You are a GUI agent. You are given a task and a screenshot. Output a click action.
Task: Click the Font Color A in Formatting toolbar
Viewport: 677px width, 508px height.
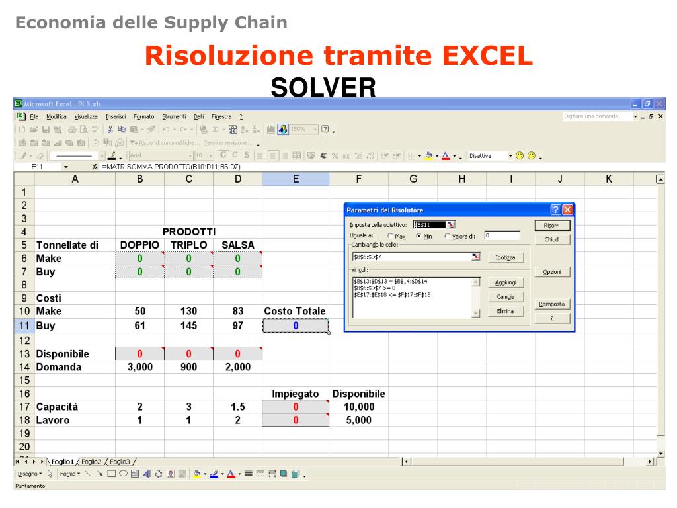click(446, 155)
